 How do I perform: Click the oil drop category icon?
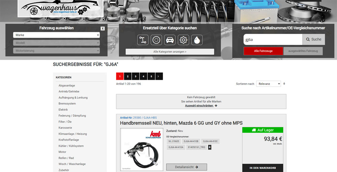(x=197, y=40)
